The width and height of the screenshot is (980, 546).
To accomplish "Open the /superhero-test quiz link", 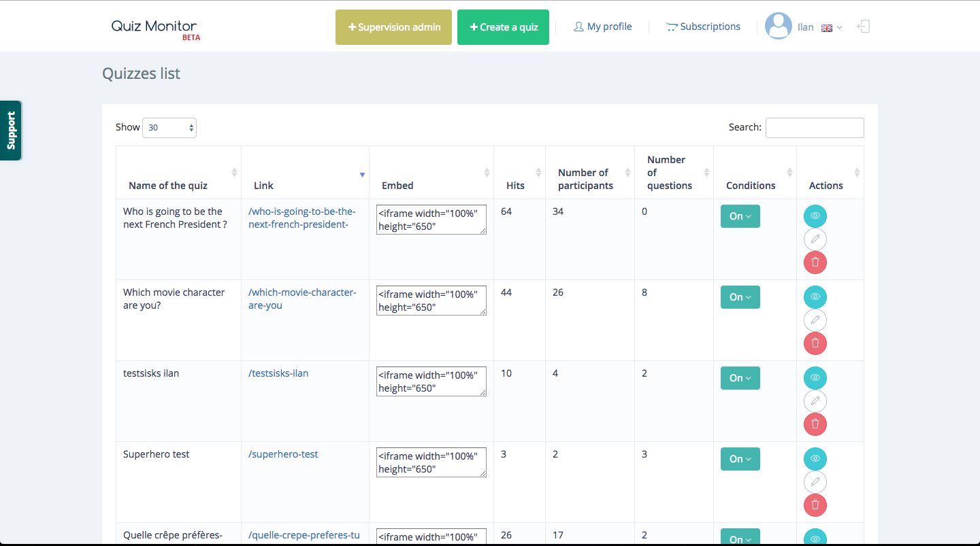I will point(283,454).
